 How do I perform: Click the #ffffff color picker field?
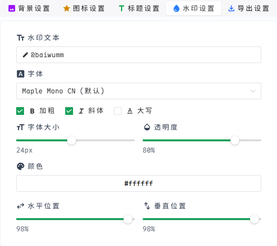click(x=139, y=183)
